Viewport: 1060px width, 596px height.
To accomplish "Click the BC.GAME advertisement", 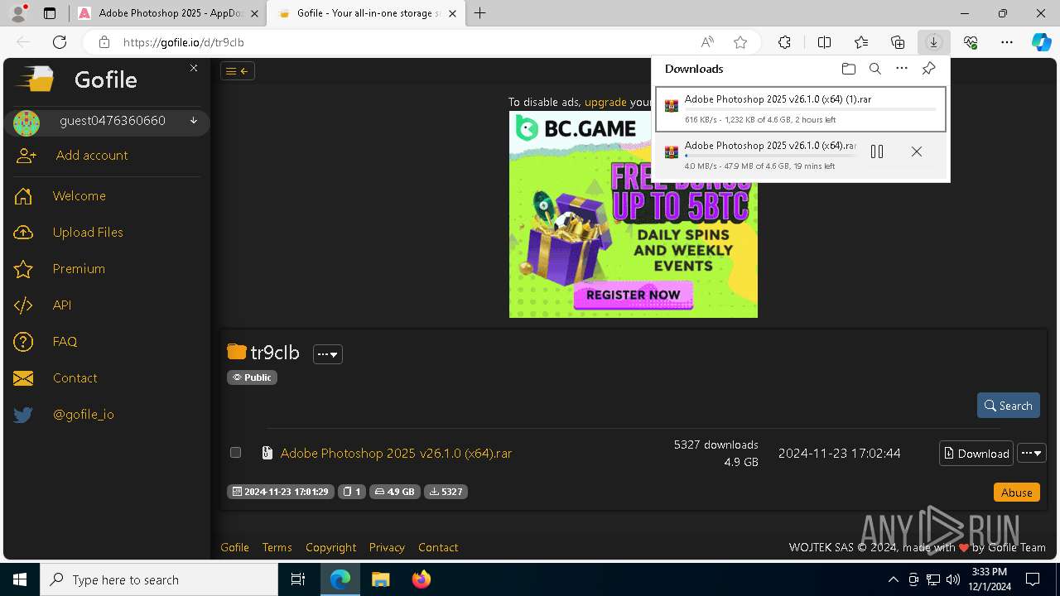I will pyautogui.click(x=634, y=214).
